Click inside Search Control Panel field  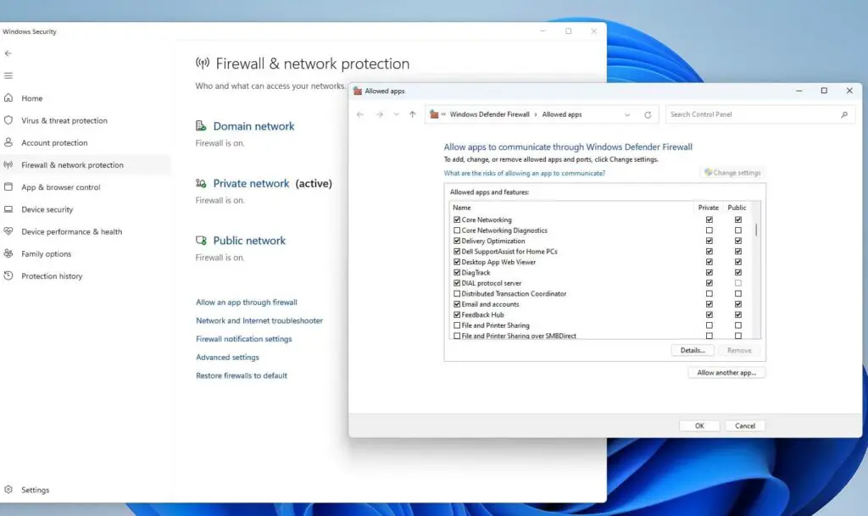coord(746,114)
